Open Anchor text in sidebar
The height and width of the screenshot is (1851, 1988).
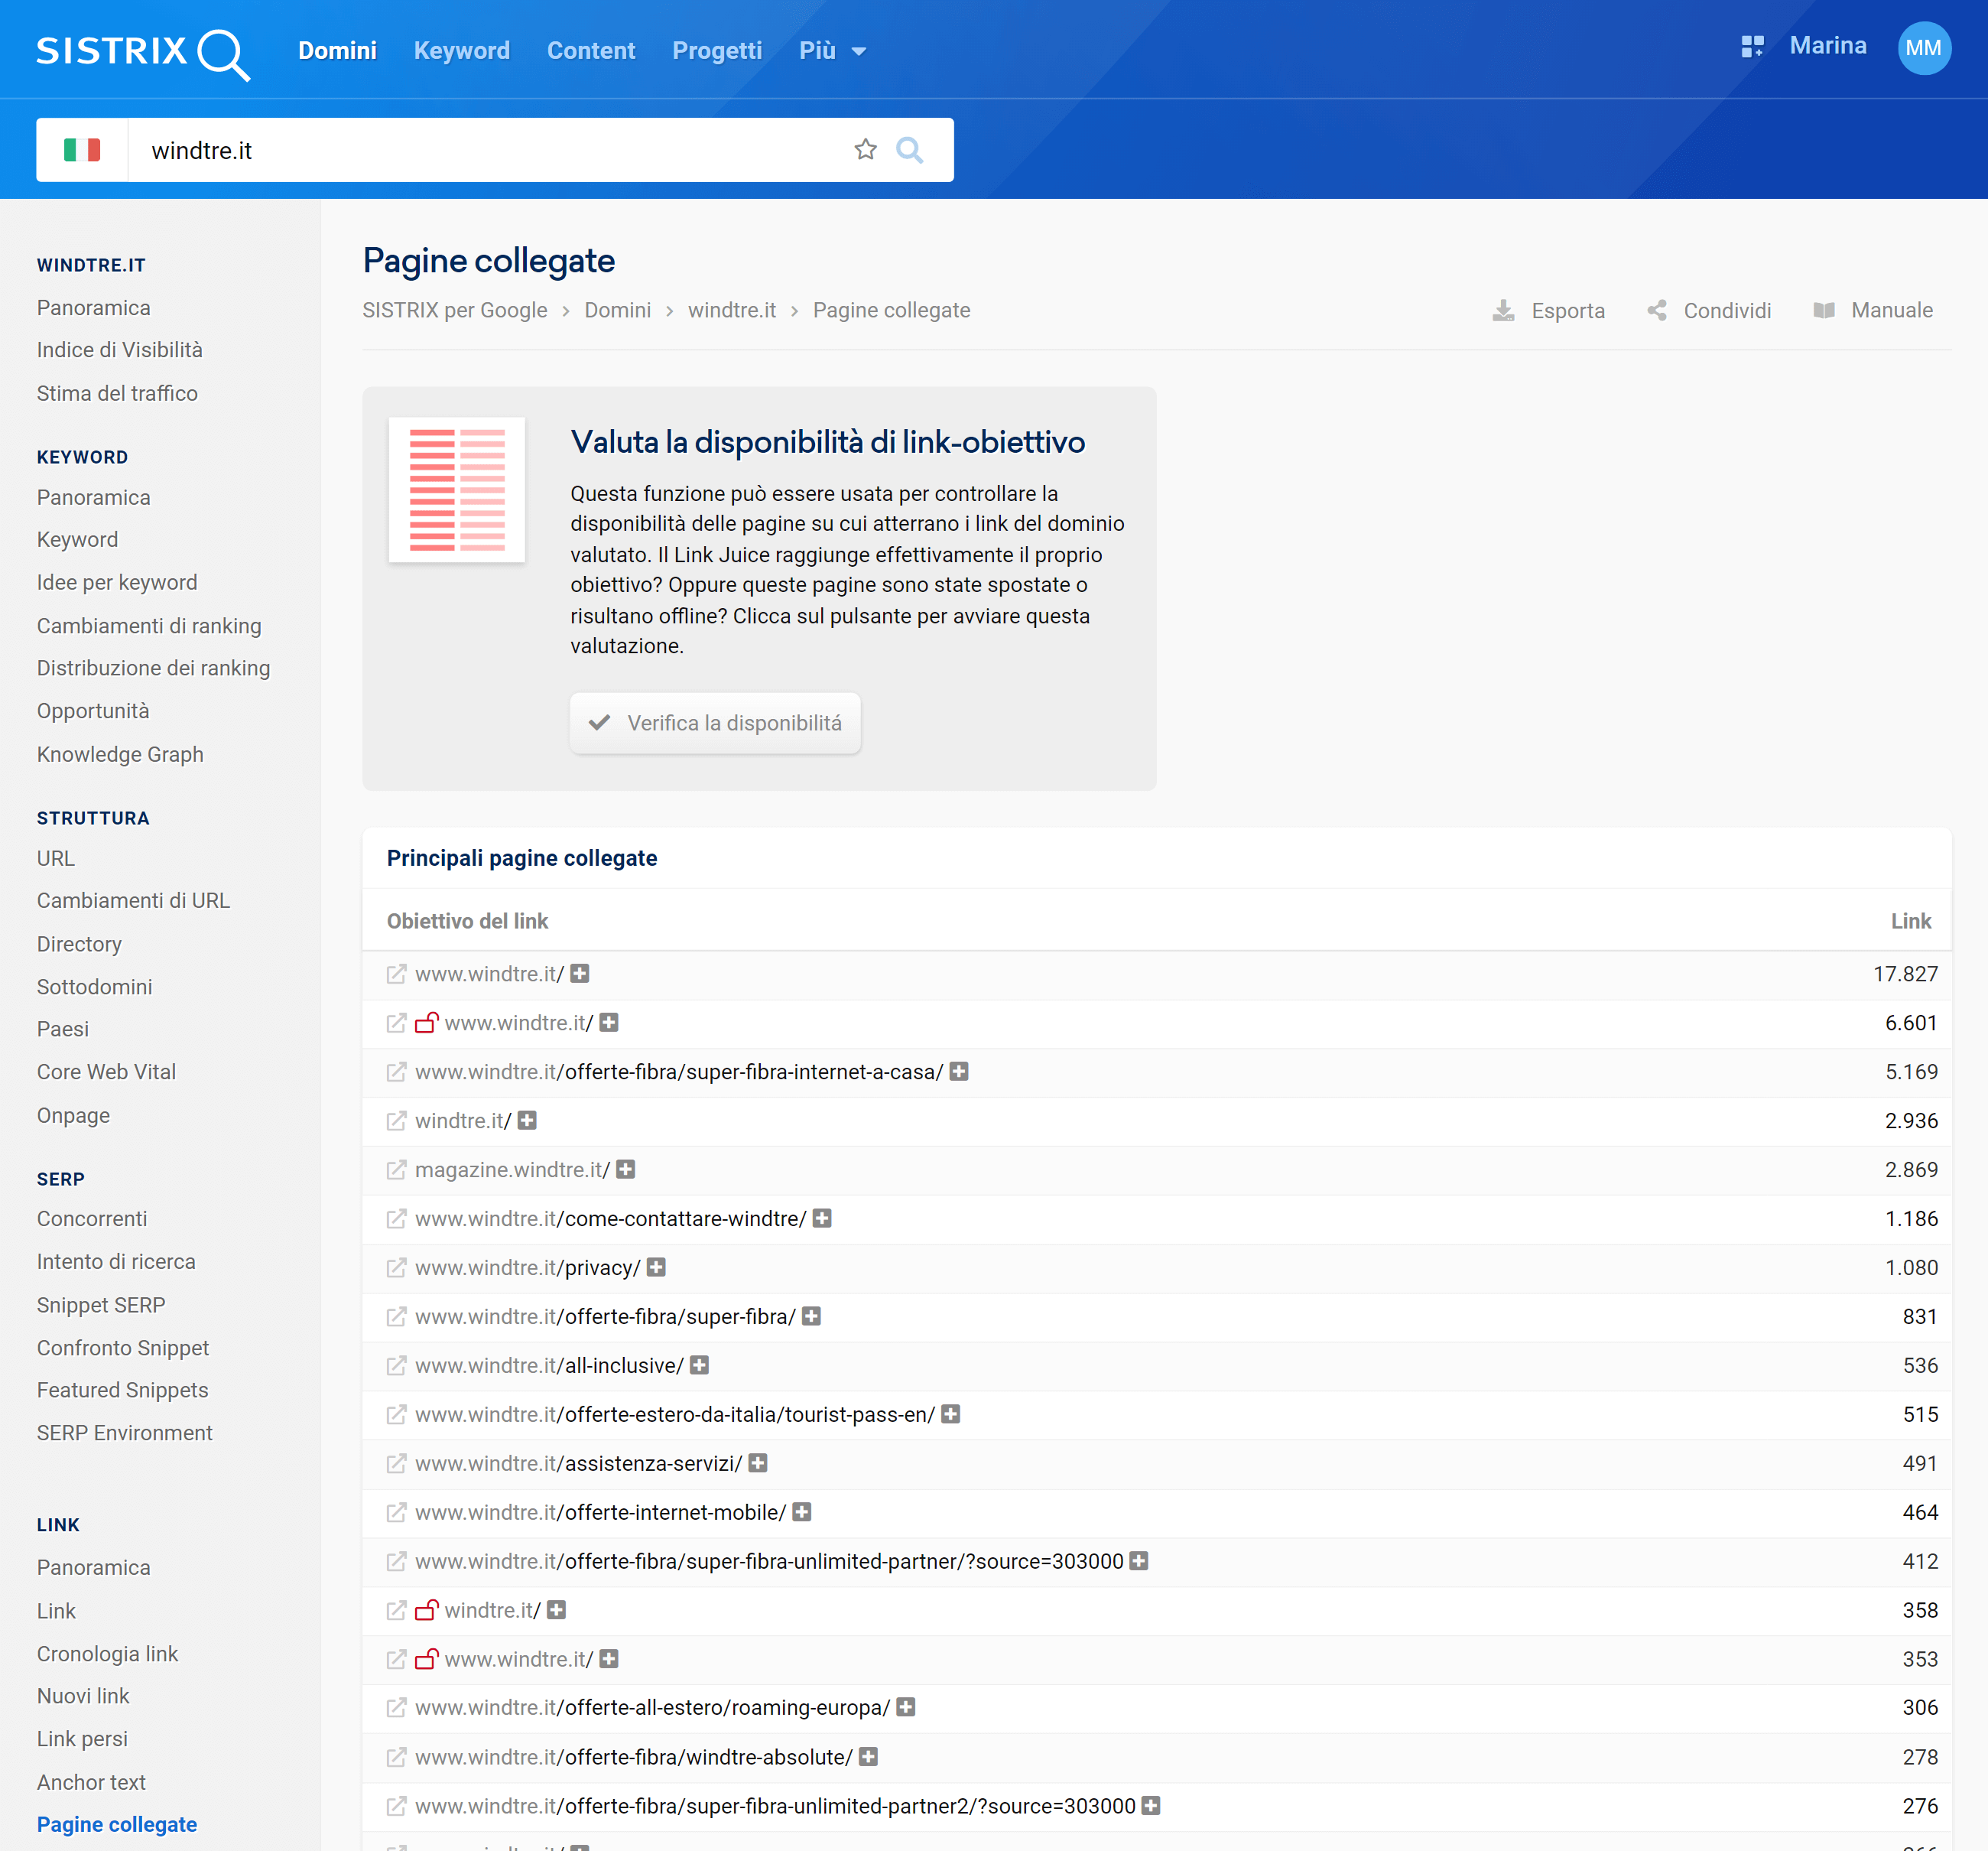(x=91, y=1783)
